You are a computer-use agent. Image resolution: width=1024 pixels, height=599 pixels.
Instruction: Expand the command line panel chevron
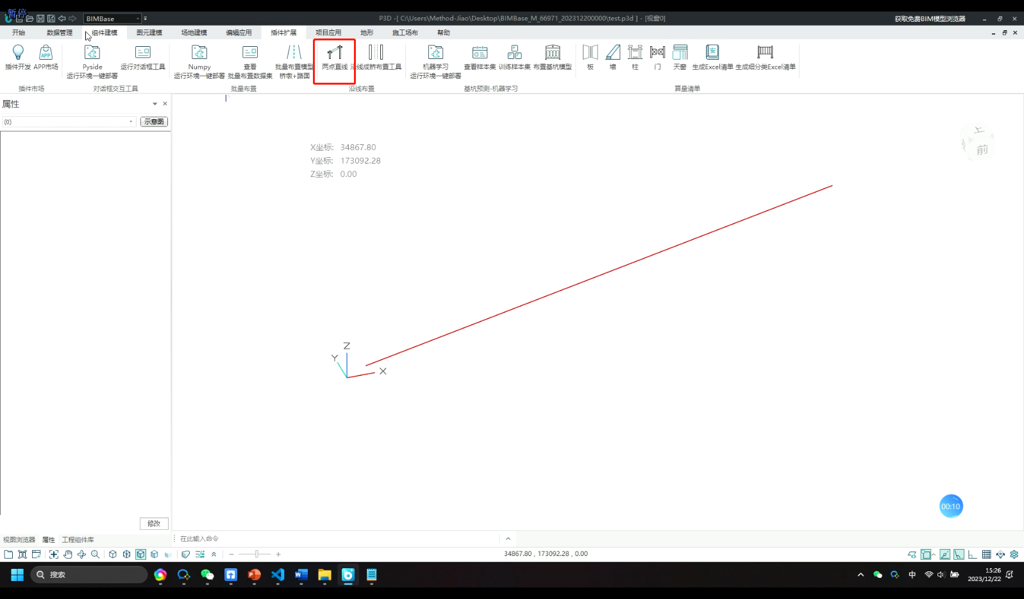(508, 539)
